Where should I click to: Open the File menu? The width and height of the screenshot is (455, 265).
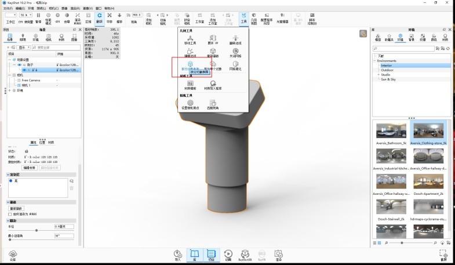click(6, 8)
